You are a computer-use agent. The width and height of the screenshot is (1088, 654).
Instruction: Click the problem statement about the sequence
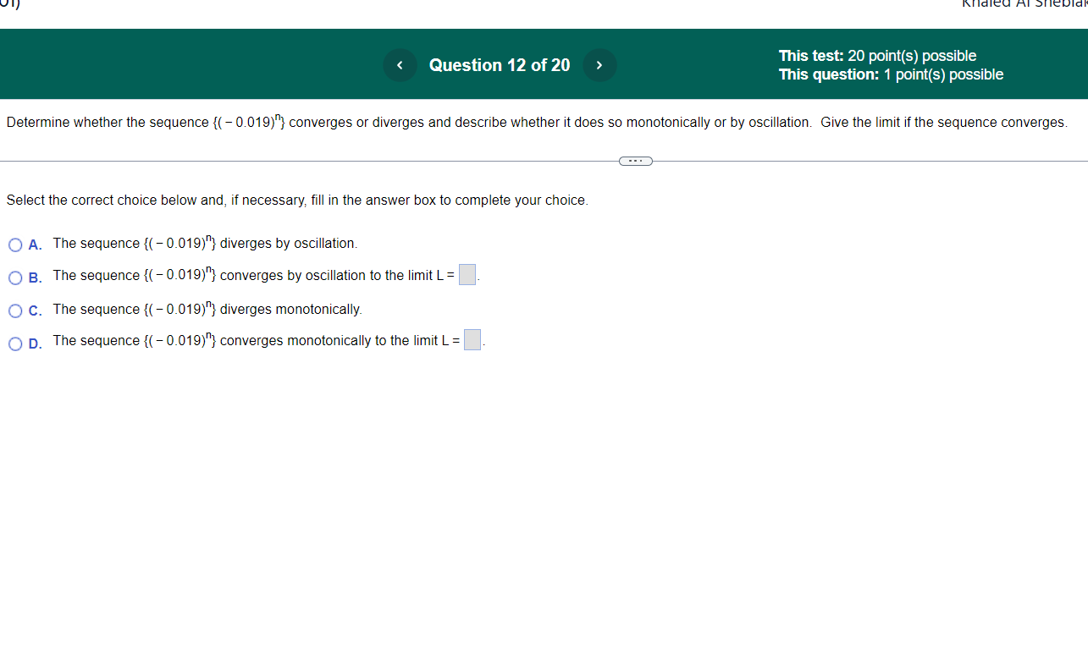[536, 122]
